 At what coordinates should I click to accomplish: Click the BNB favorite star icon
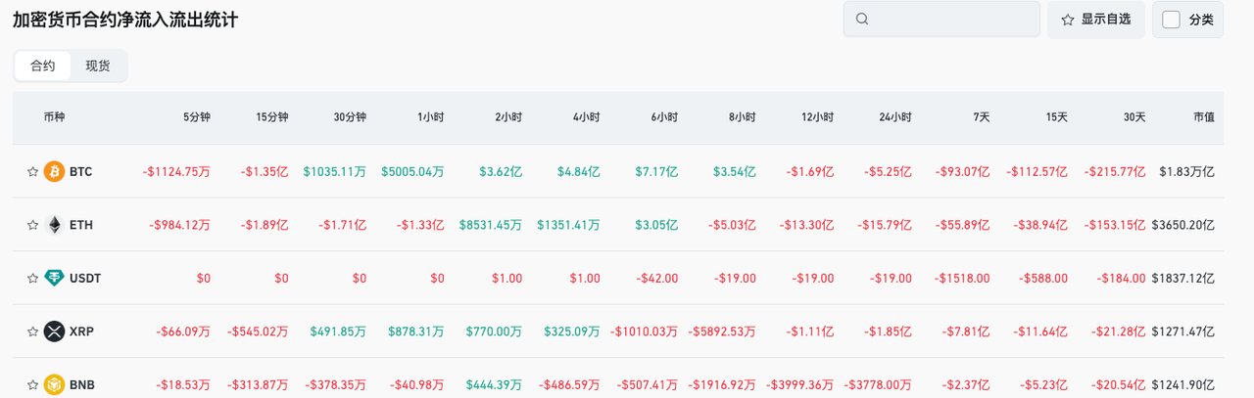pos(32,384)
